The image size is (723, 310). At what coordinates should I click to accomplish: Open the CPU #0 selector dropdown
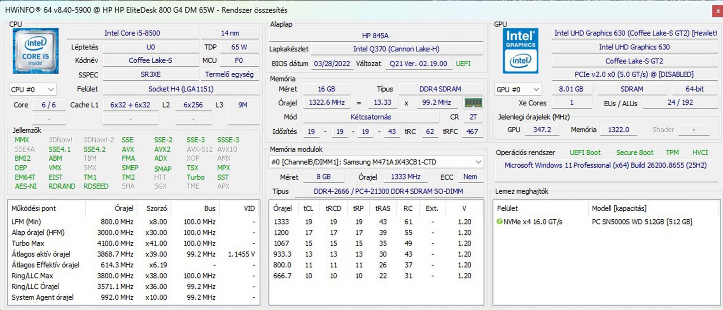[x=32, y=89]
